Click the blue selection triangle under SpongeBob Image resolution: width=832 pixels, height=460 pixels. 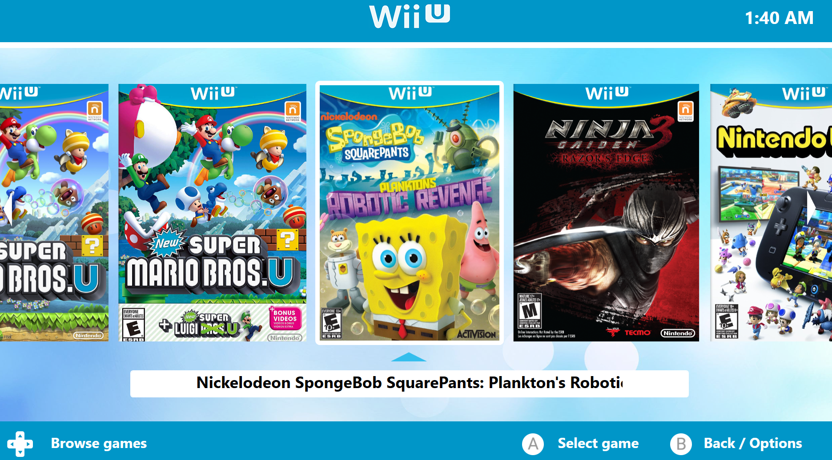tap(409, 357)
